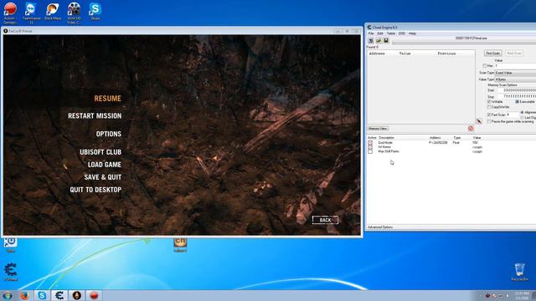Select QUIT TO DESKTOP in the game menu

[95, 190]
